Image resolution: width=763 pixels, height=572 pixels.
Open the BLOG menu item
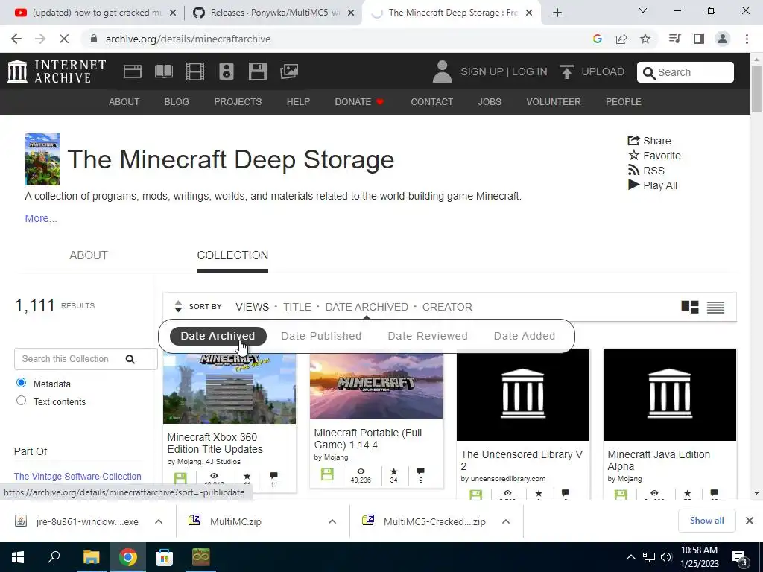coord(177,101)
